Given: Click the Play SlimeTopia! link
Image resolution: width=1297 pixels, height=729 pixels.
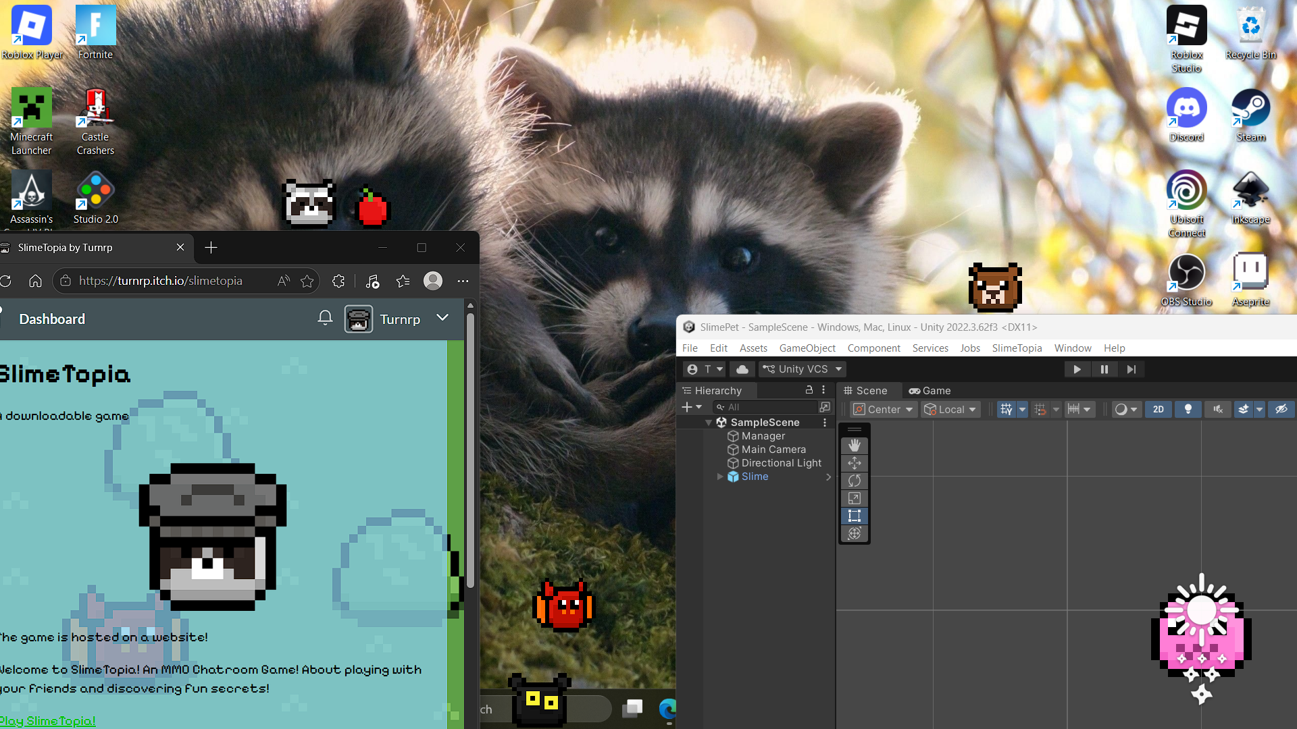Looking at the screenshot, I should (47, 721).
